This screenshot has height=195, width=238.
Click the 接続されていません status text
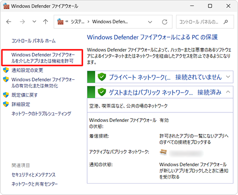[198, 77]
